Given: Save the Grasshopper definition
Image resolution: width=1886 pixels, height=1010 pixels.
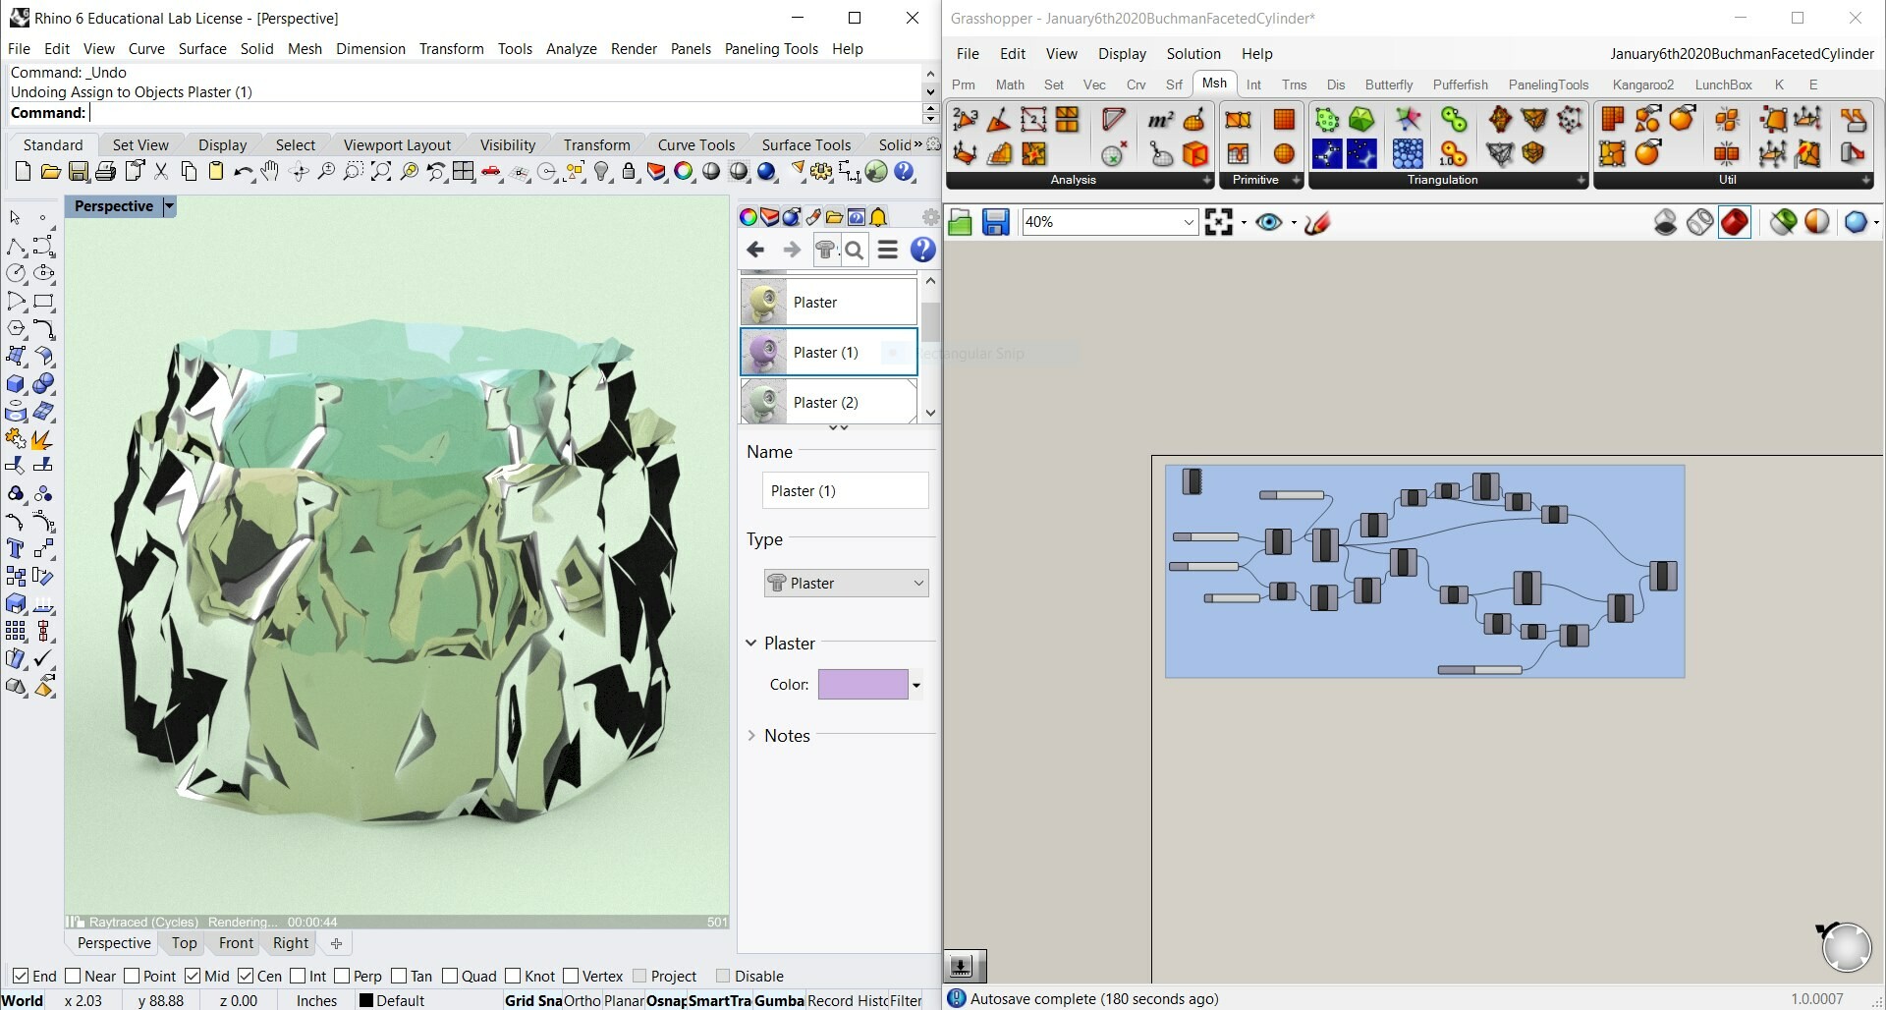Looking at the screenshot, I should coord(996,222).
